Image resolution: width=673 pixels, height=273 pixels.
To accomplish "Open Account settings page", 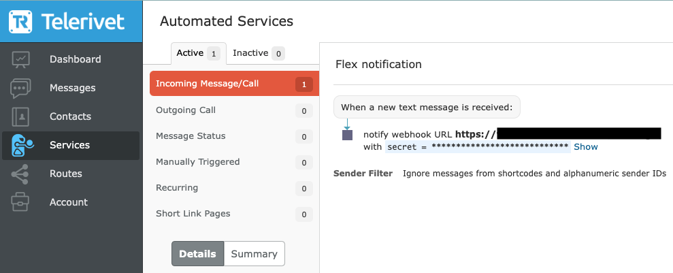I will point(69,202).
